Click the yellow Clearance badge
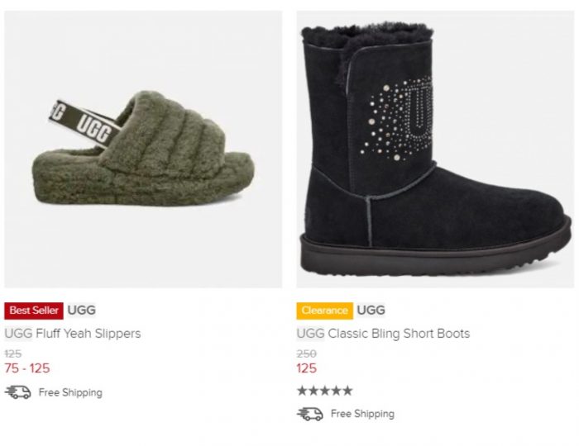 point(324,311)
